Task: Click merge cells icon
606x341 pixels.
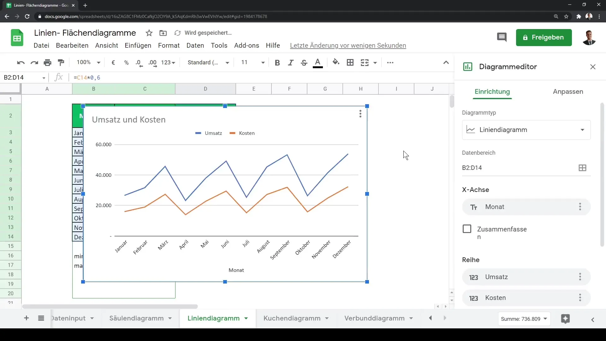Action: click(x=365, y=63)
